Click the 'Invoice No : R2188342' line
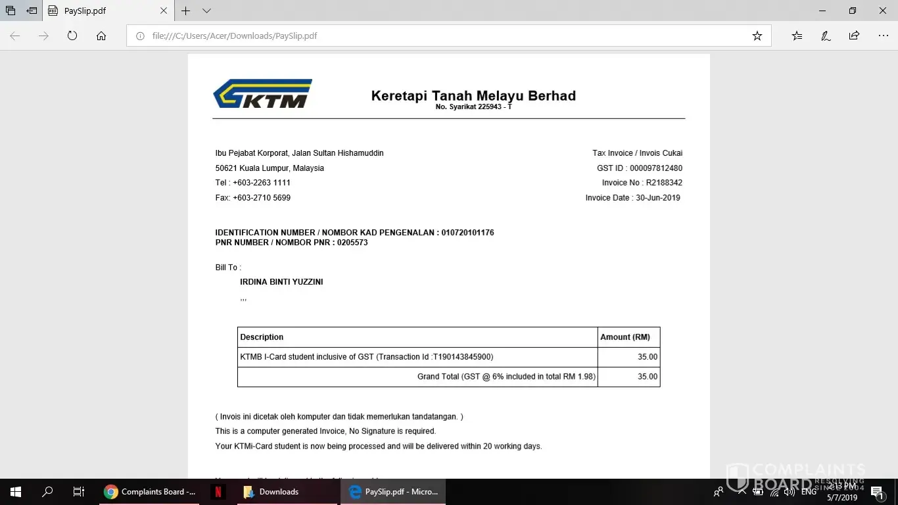Viewport: 898px width, 505px height. (x=642, y=183)
